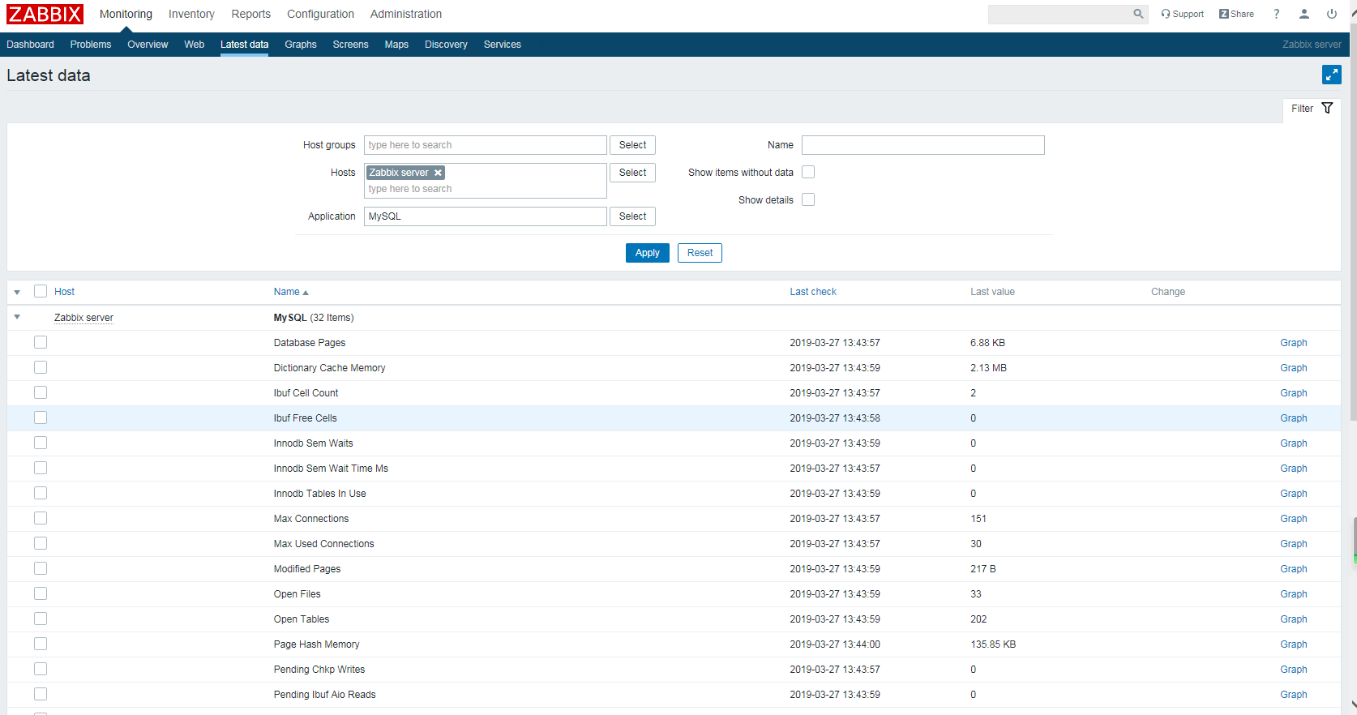Viewport: 1357px width, 715px height.
Task: Check the Max Connections checkbox
Action: [41, 518]
